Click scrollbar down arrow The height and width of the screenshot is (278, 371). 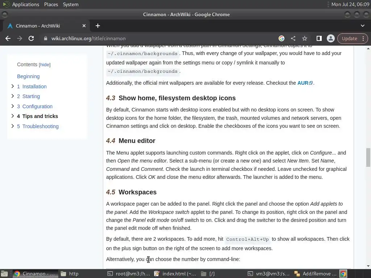[x=368, y=266]
